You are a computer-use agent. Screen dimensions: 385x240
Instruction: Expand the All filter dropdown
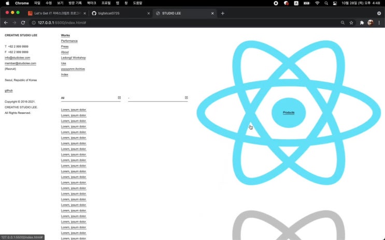click(91, 98)
